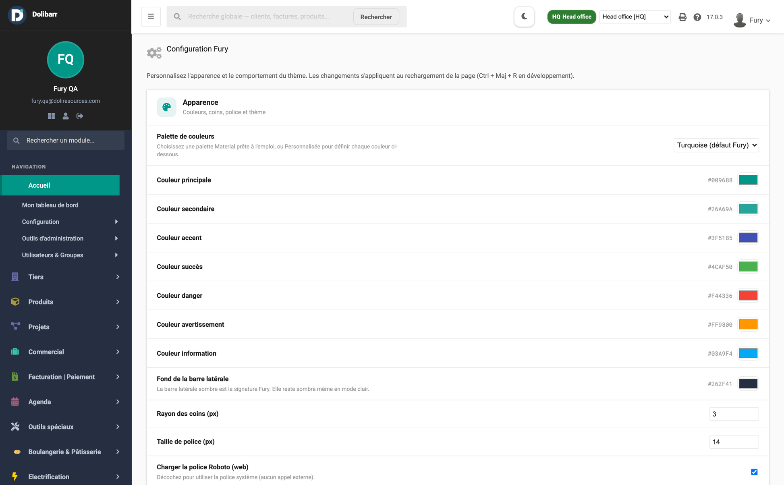Focus the Taille de police field
The height and width of the screenshot is (485, 784).
pos(734,442)
